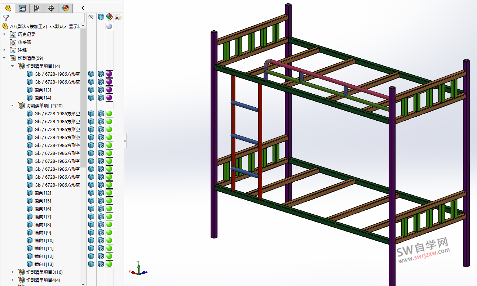Click the blue cube column header icon

coord(101,17)
